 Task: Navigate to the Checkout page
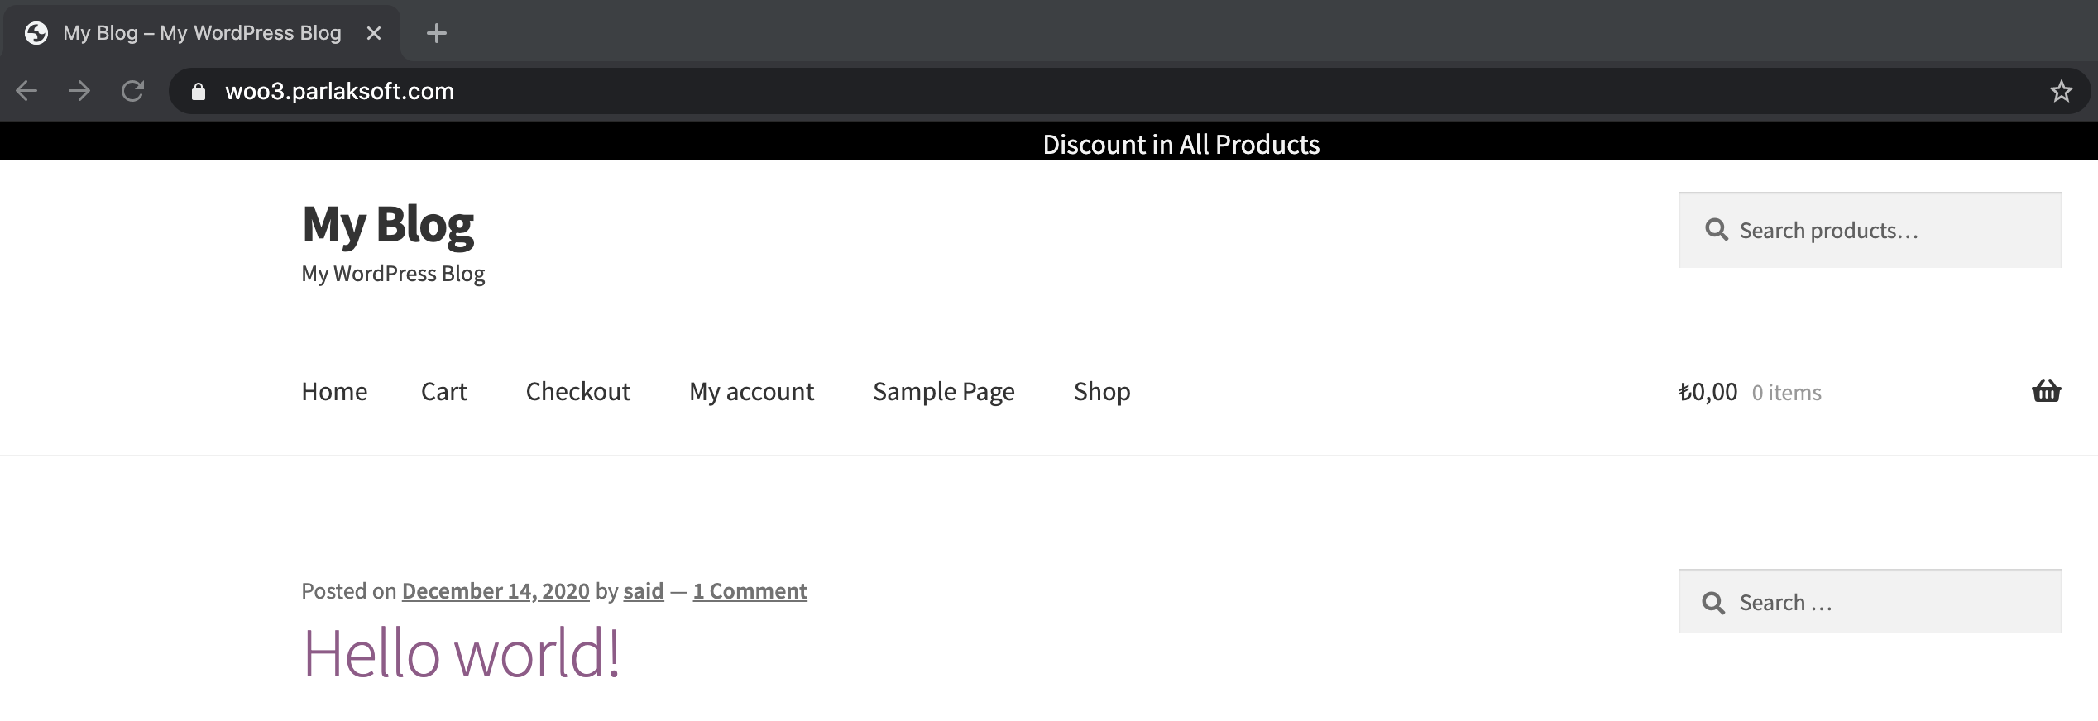[577, 391]
